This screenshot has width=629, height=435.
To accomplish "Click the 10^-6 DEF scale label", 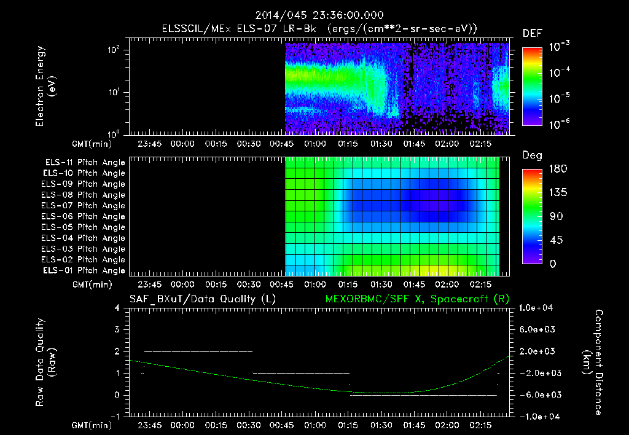I will tap(559, 123).
